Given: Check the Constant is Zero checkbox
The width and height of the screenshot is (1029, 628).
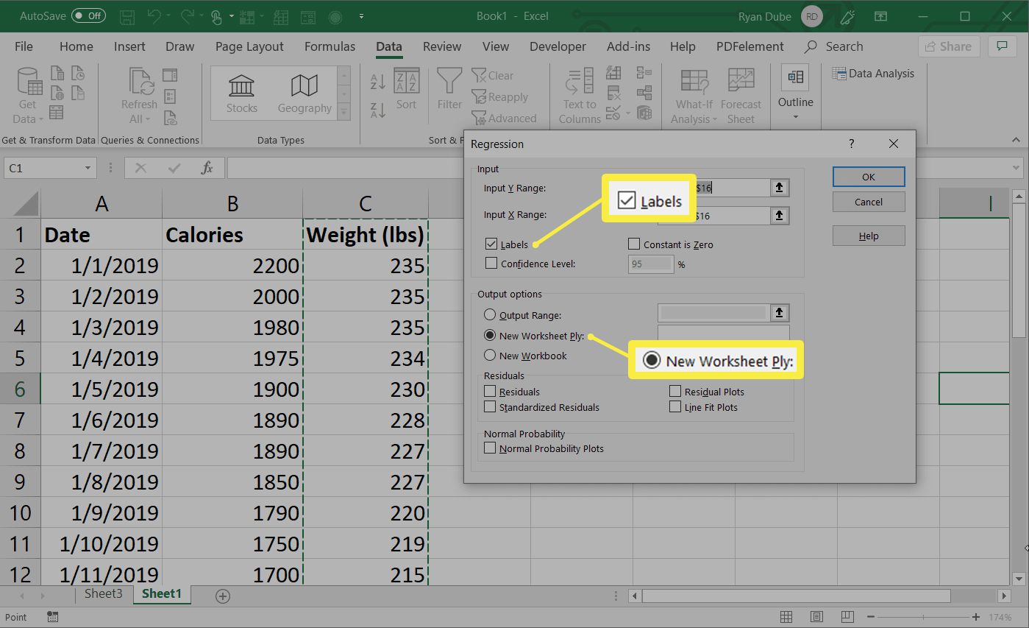Looking at the screenshot, I should pyautogui.click(x=634, y=244).
